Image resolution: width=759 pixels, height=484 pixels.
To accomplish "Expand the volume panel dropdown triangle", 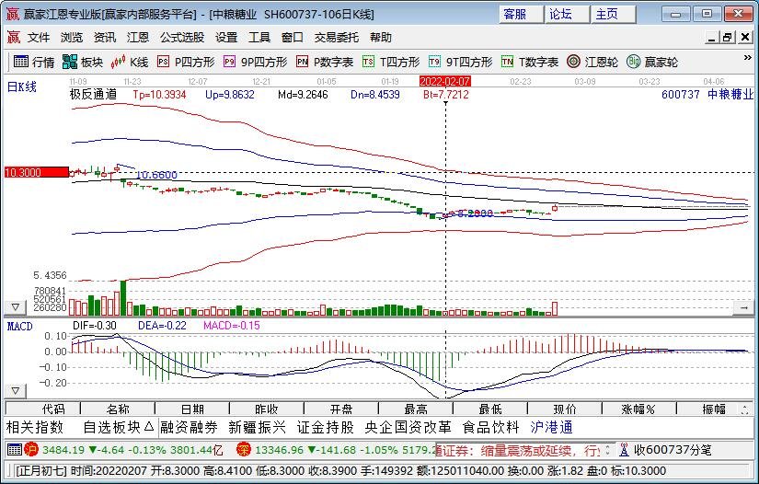I will (15, 306).
